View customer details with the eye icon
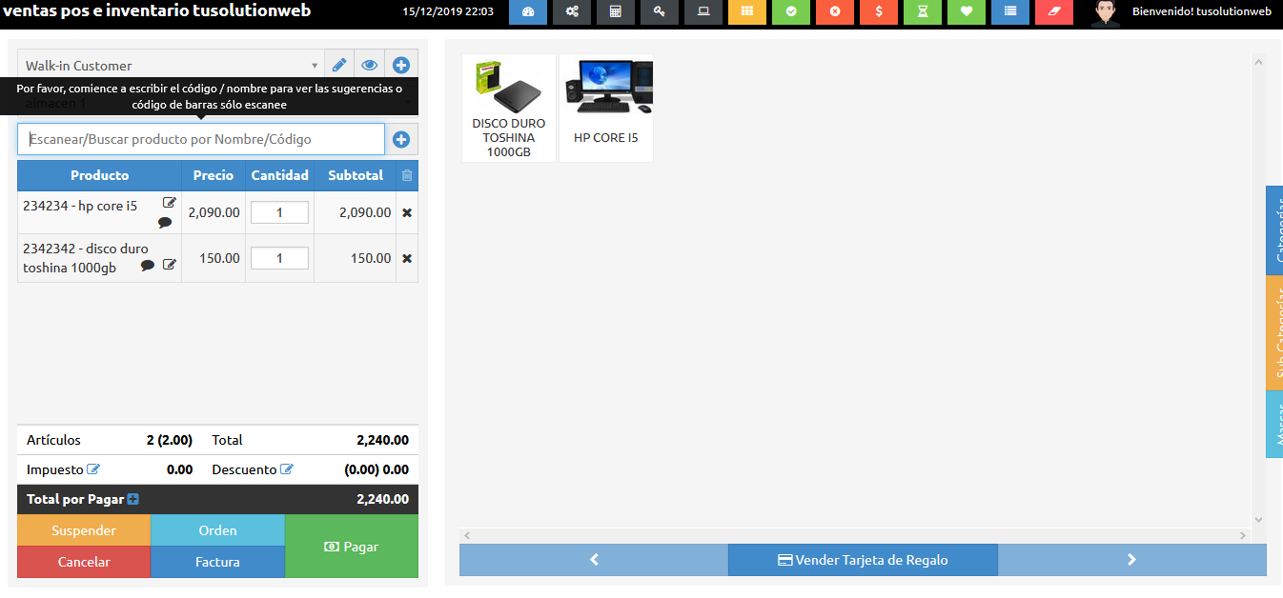1283x598 pixels. point(369,66)
